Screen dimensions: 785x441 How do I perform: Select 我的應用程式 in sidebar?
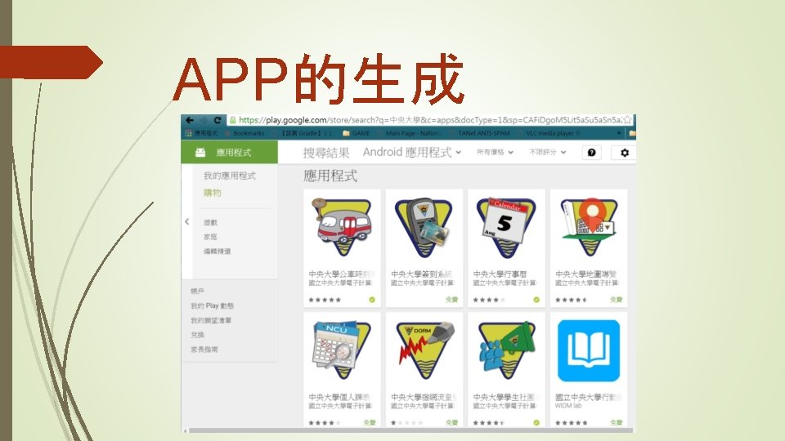(x=229, y=176)
